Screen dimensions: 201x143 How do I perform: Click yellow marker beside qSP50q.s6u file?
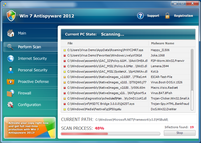(x=65, y=109)
